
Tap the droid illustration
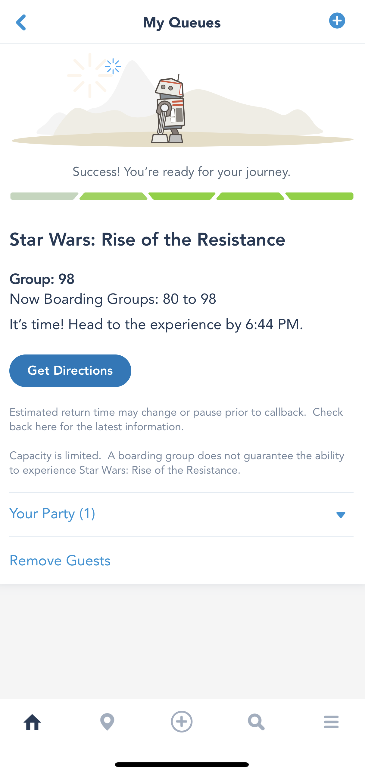[169, 109]
